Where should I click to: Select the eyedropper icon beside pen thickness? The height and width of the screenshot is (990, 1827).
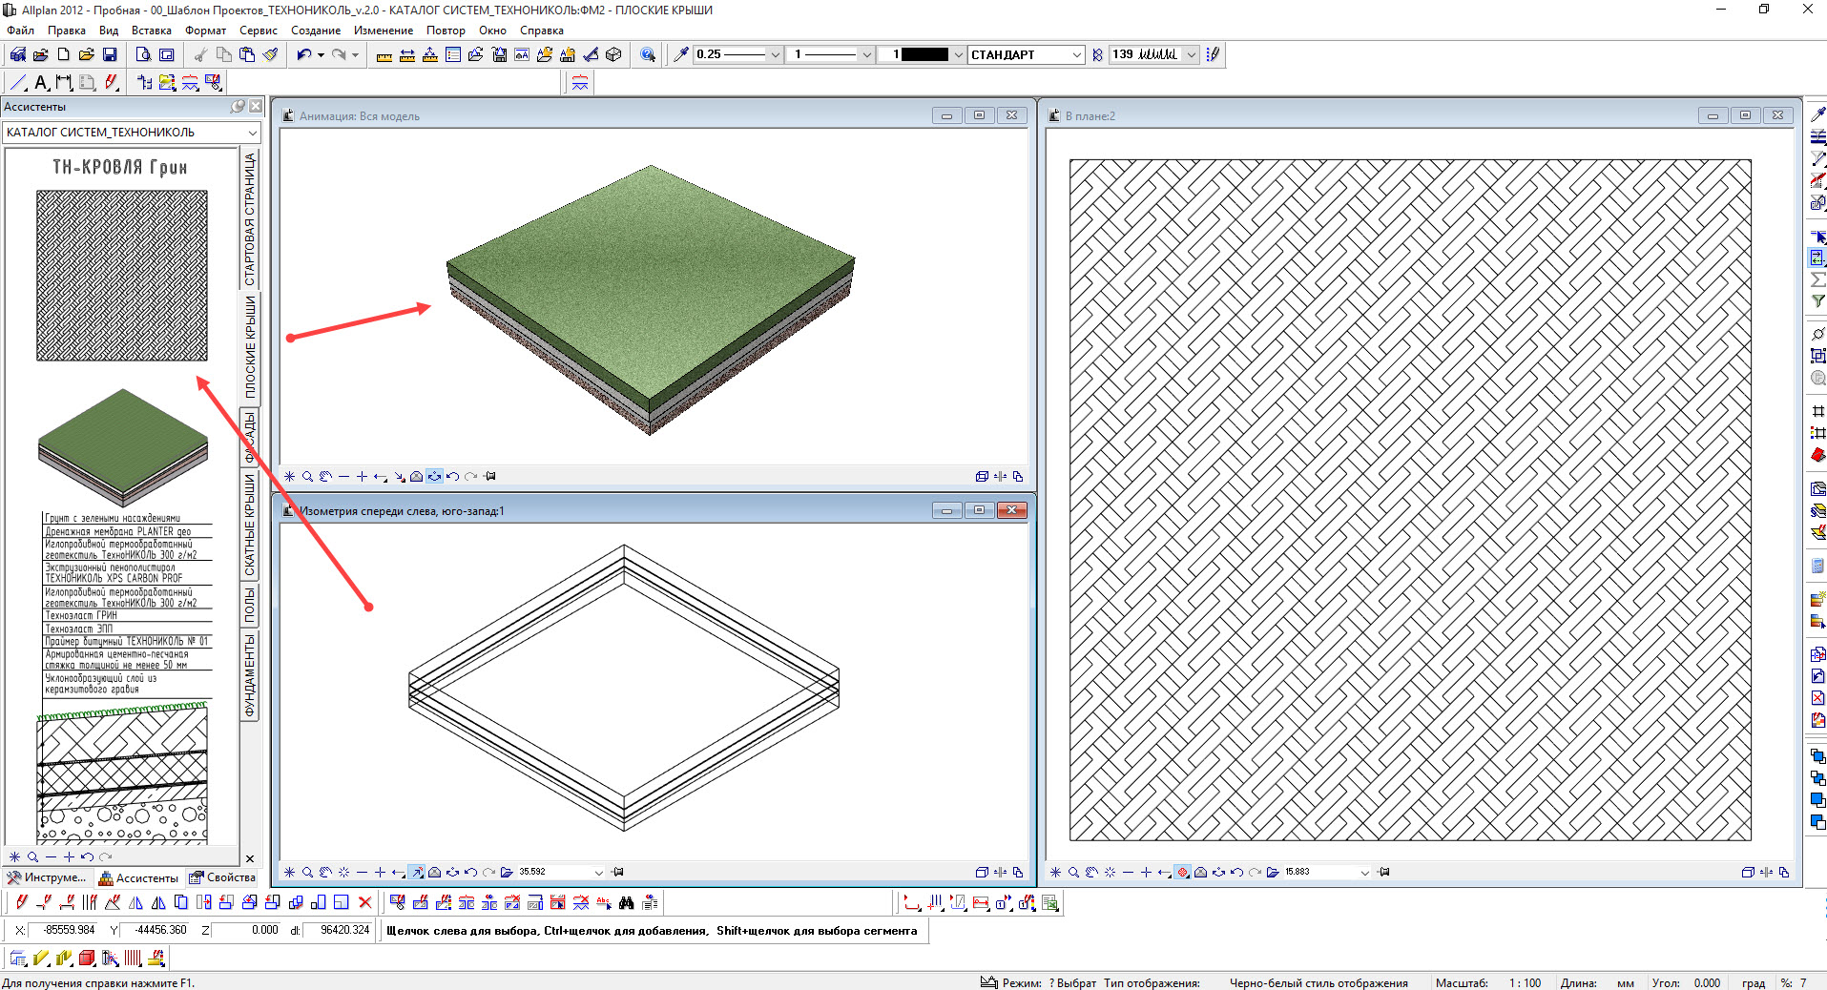pyautogui.click(x=681, y=54)
